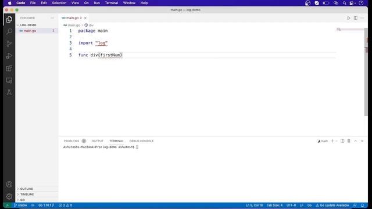Image resolution: width=372 pixels, height=209 pixels.
Task: Close the main.go editor tab
Action: pos(85,18)
